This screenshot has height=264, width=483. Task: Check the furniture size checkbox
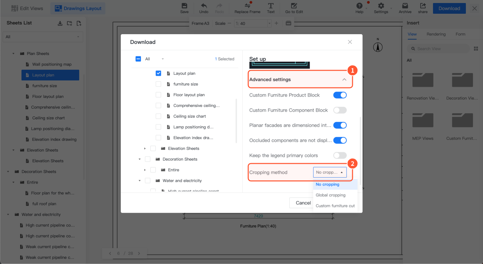click(158, 84)
